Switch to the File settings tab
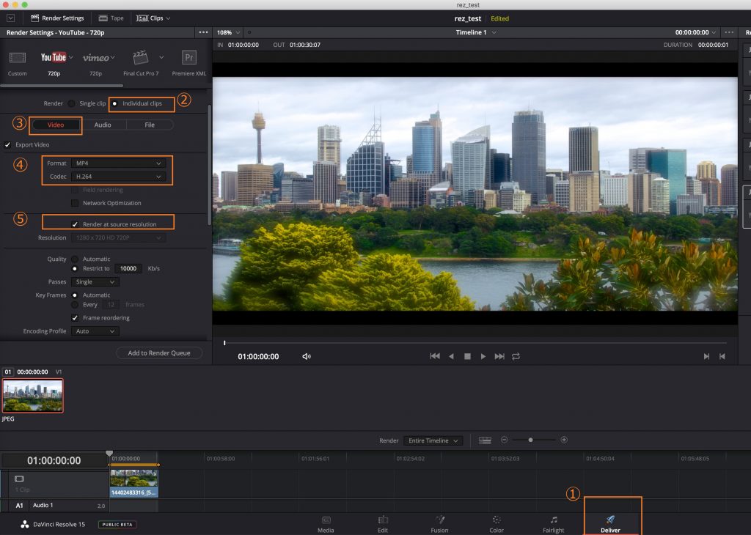The image size is (751, 535). pos(150,125)
